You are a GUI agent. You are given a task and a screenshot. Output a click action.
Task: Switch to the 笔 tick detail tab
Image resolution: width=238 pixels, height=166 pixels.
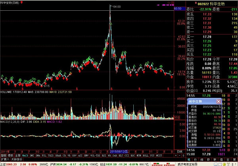click(189, 160)
